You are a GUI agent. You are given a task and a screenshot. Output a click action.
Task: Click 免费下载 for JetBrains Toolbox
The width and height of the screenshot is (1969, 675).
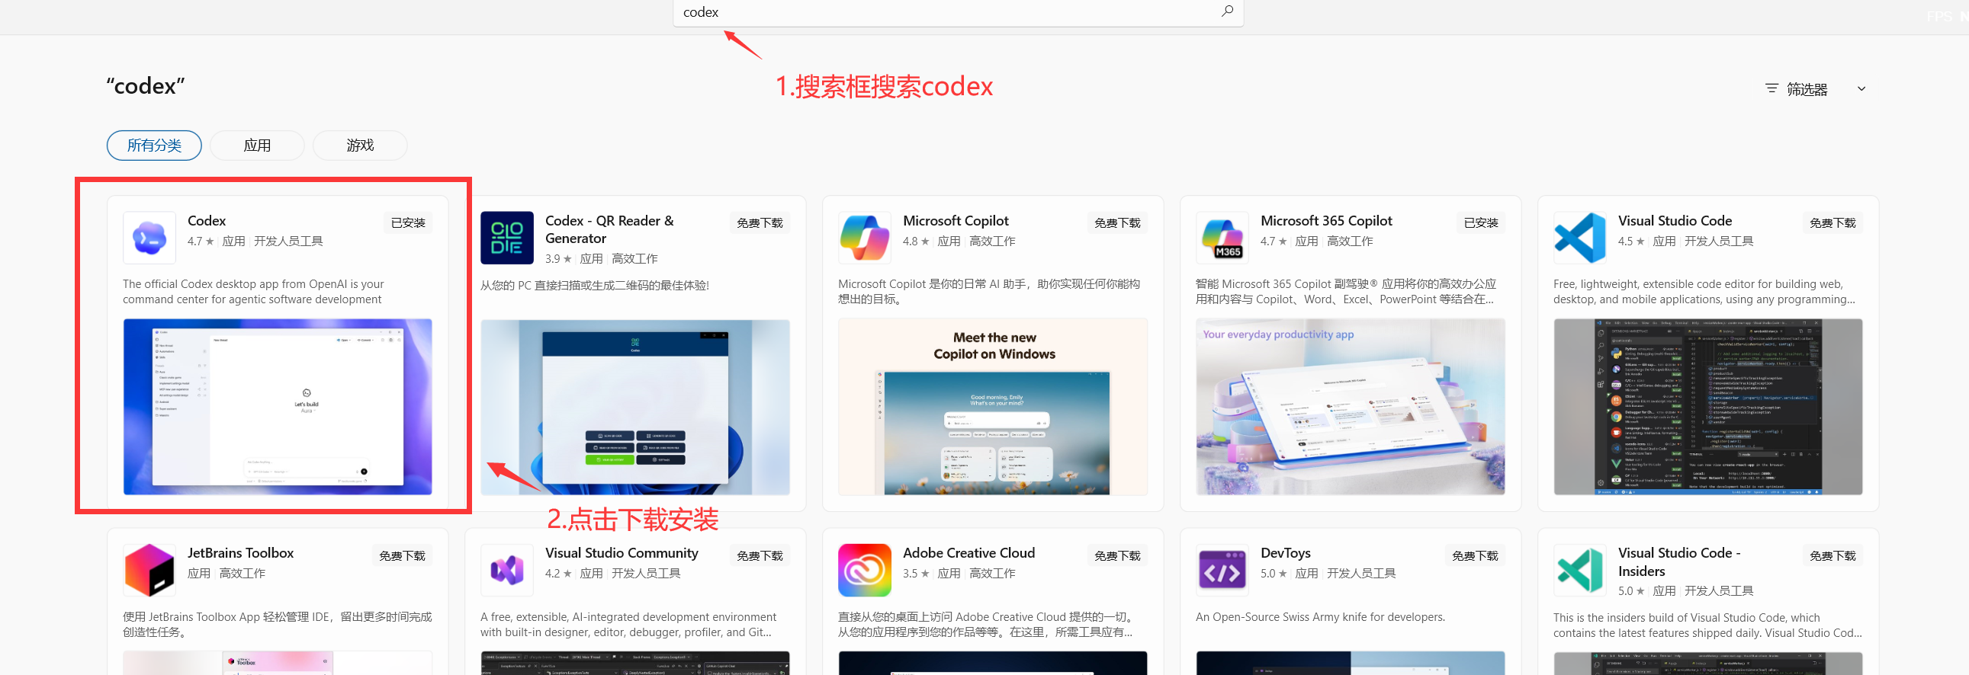(402, 556)
